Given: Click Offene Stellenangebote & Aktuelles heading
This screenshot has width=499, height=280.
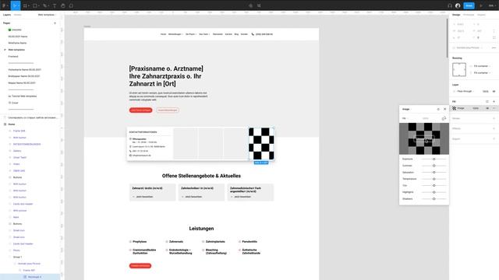Looking at the screenshot, I should coord(201,176).
